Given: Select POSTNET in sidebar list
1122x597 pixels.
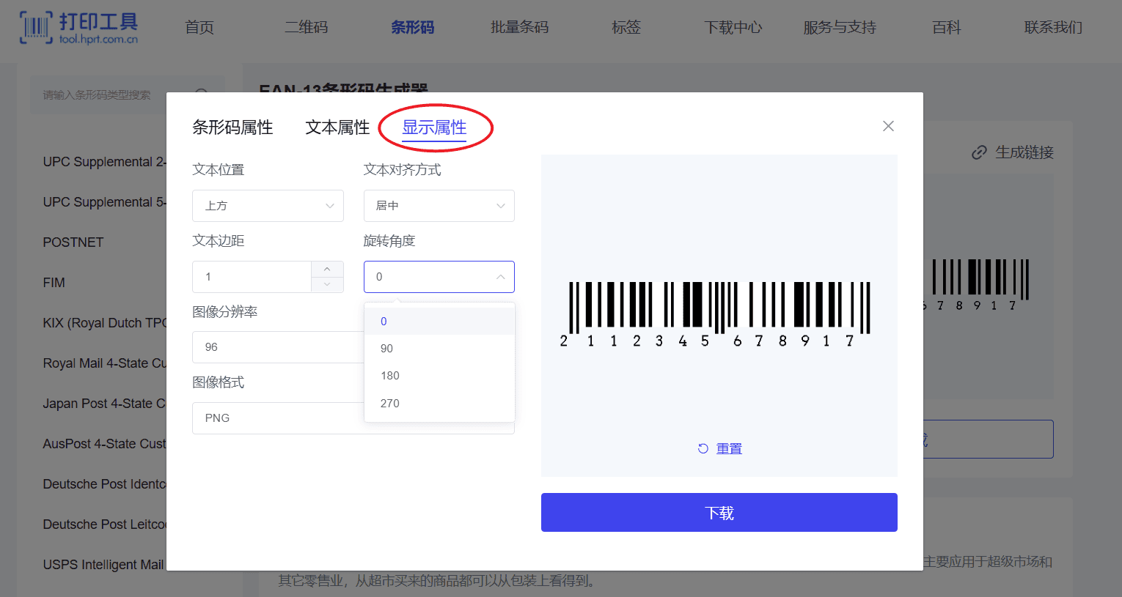Looking at the screenshot, I should click(73, 242).
